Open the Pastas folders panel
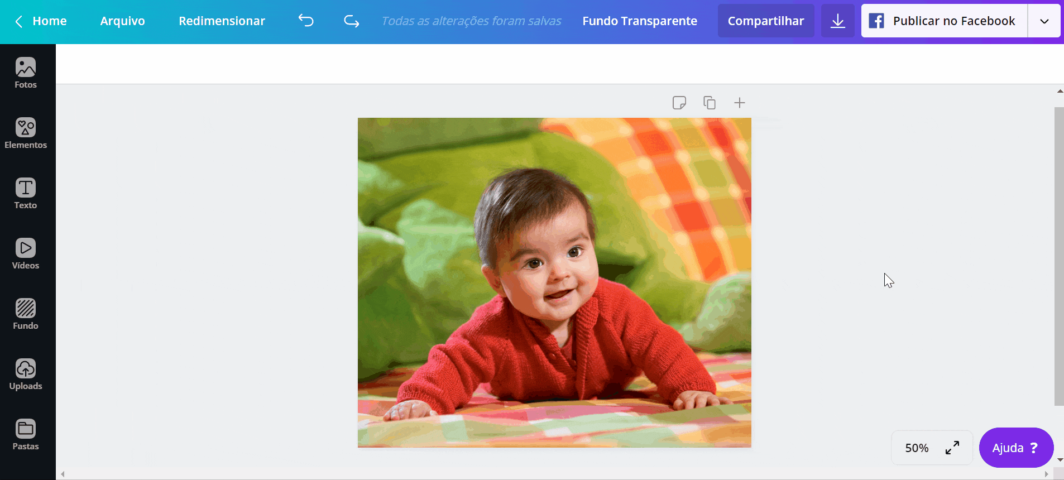The width and height of the screenshot is (1064, 480). pos(26,435)
